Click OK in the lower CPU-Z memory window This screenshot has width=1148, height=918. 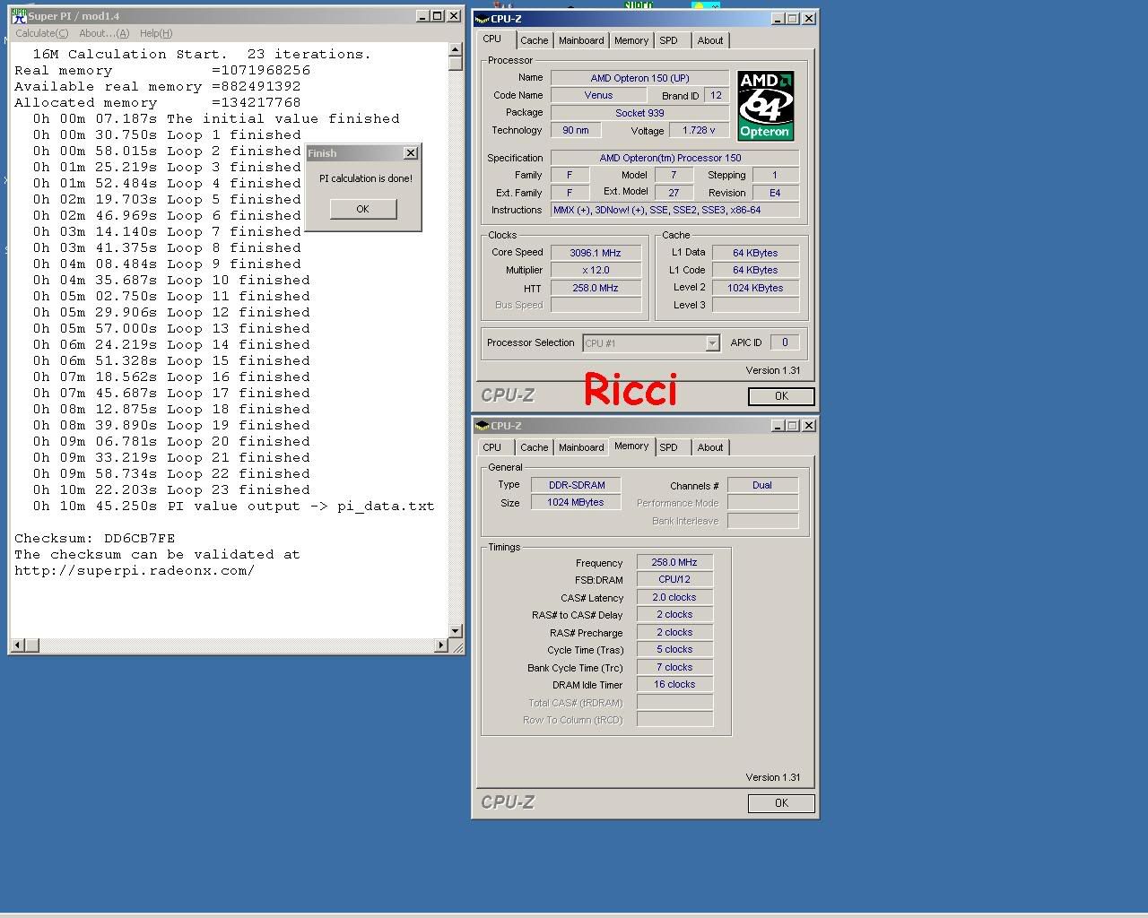tap(781, 803)
